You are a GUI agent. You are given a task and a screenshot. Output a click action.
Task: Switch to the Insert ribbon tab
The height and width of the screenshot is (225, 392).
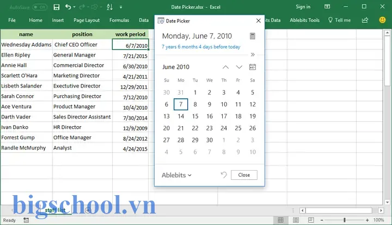point(58,20)
